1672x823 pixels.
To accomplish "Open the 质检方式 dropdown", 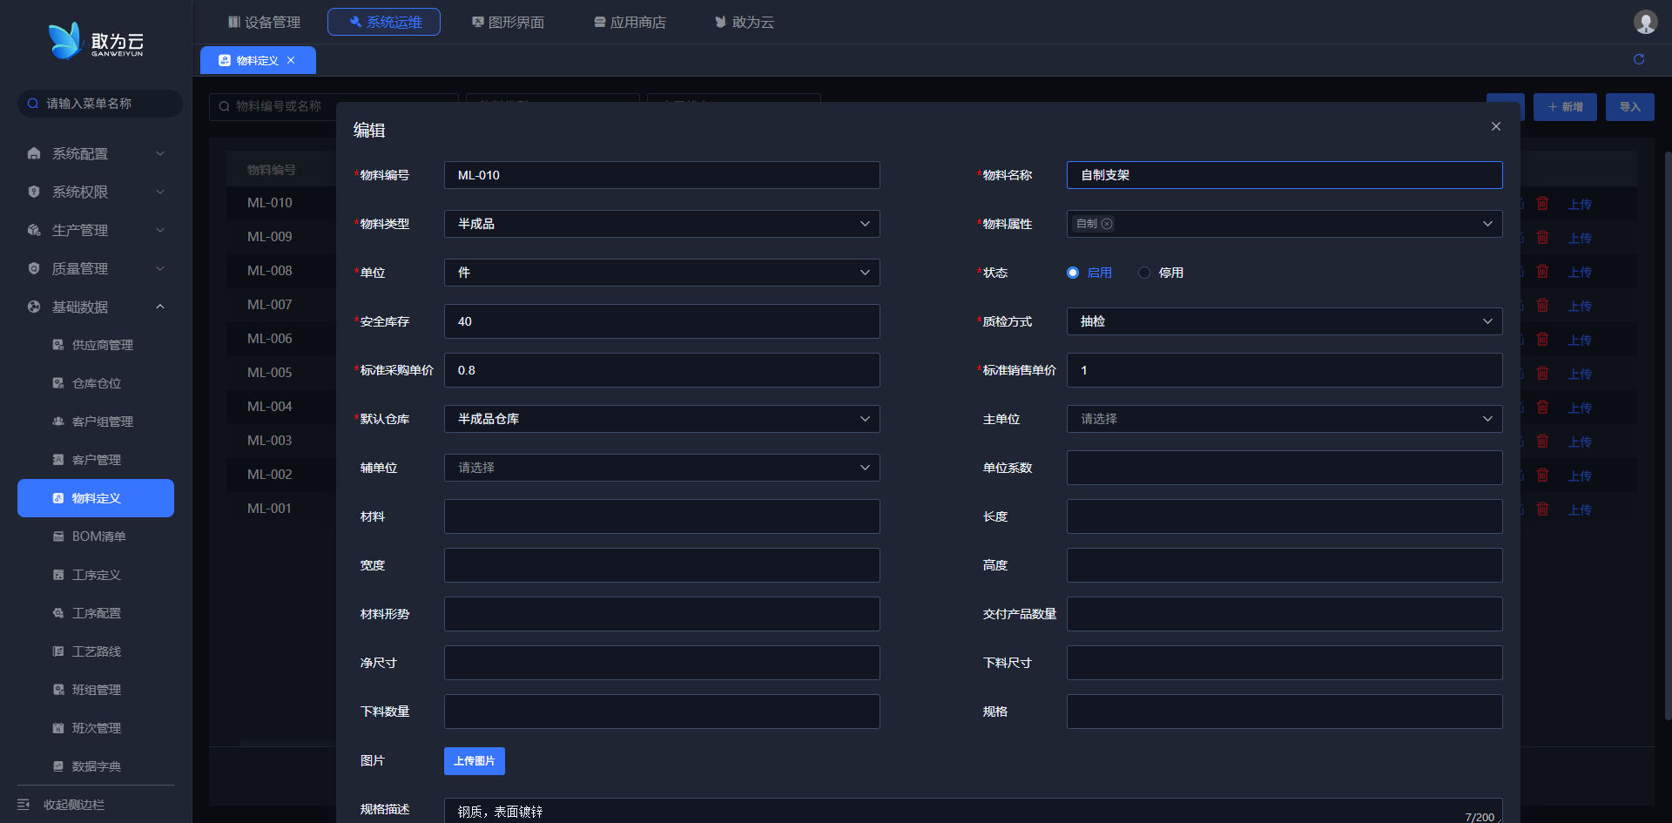I will point(1284,321).
